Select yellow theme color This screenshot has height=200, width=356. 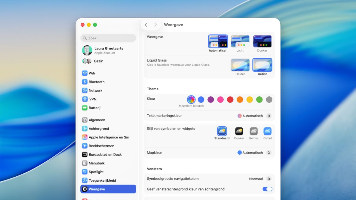[250, 100]
